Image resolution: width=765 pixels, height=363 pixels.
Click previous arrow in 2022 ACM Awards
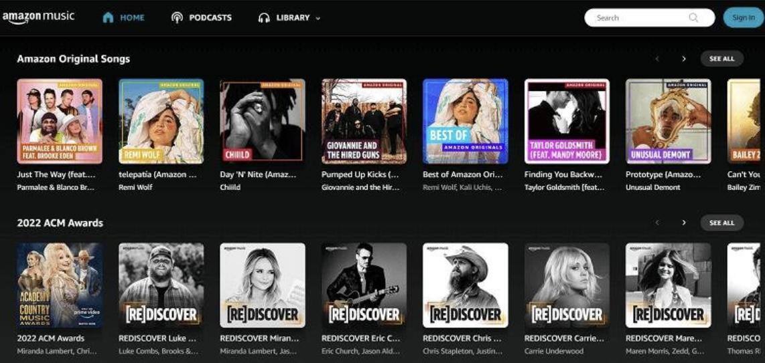[657, 223]
